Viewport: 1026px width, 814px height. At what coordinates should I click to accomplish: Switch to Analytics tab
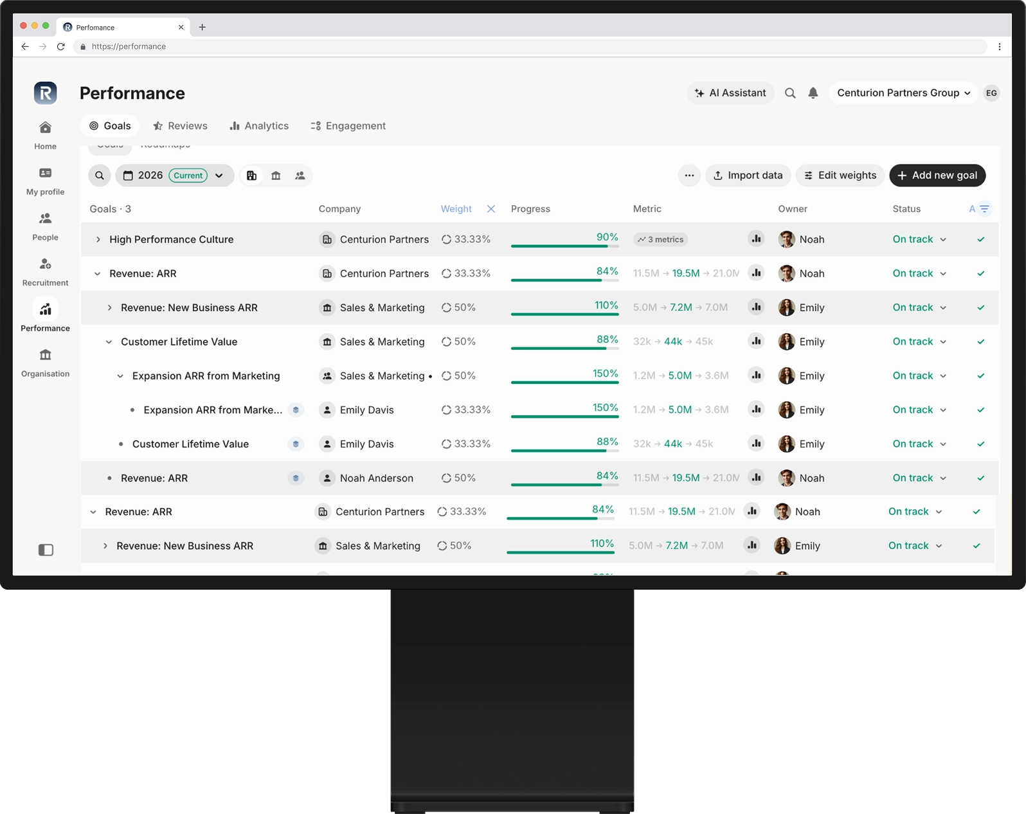click(259, 126)
